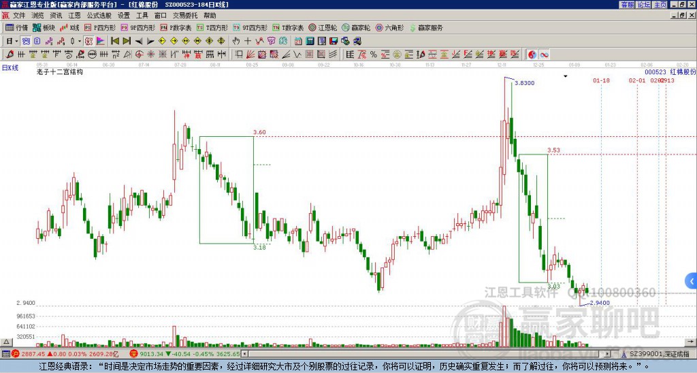Open the P数字表 tool
The height and width of the screenshot is (373, 697).
[176, 27]
